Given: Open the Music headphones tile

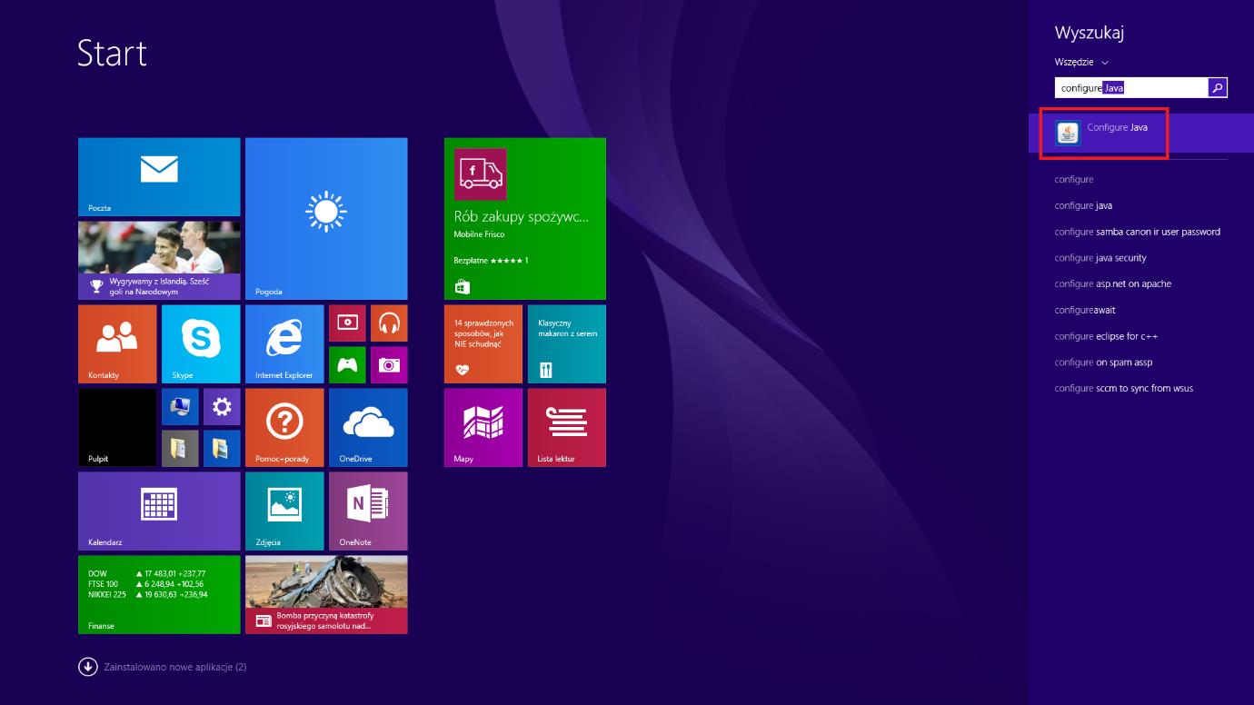Looking at the screenshot, I should pyautogui.click(x=389, y=323).
